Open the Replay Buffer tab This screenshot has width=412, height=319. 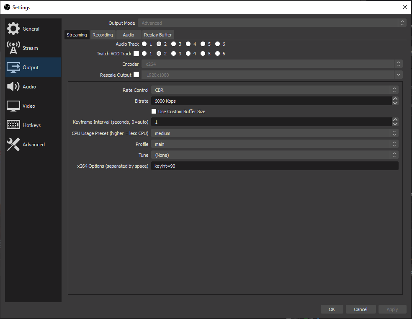pyautogui.click(x=158, y=34)
